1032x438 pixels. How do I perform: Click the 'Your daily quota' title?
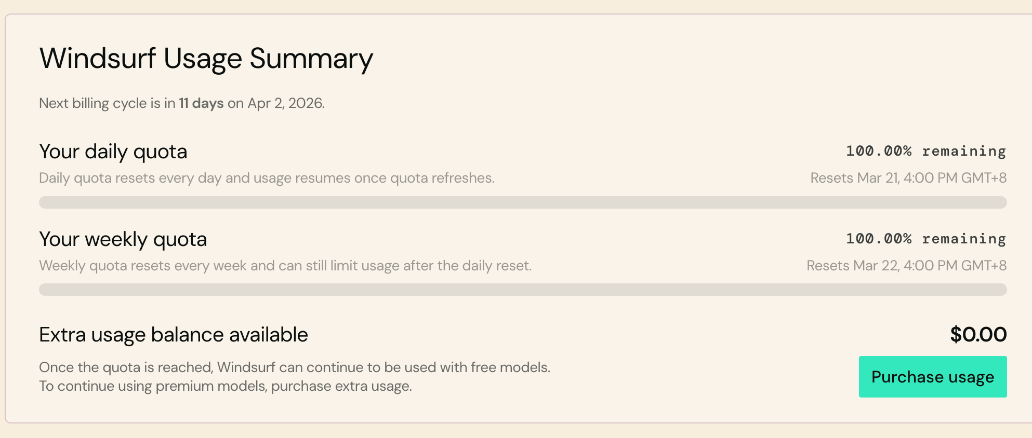point(113,152)
